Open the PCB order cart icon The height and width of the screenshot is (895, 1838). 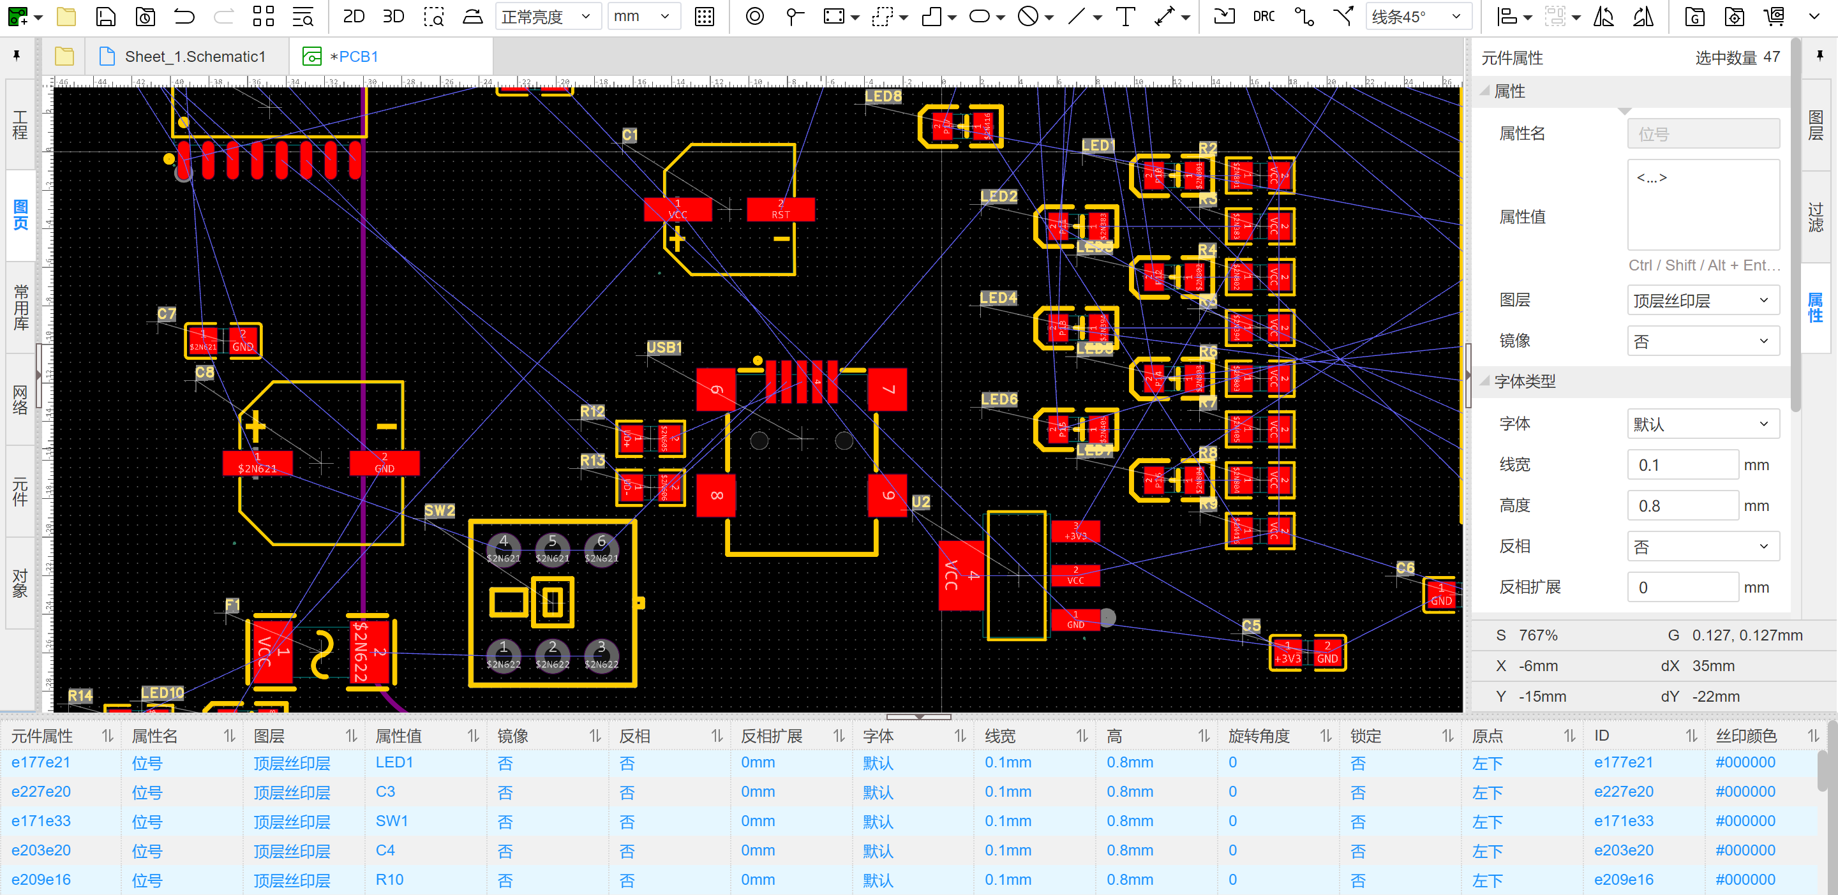click(x=1774, y=16)
